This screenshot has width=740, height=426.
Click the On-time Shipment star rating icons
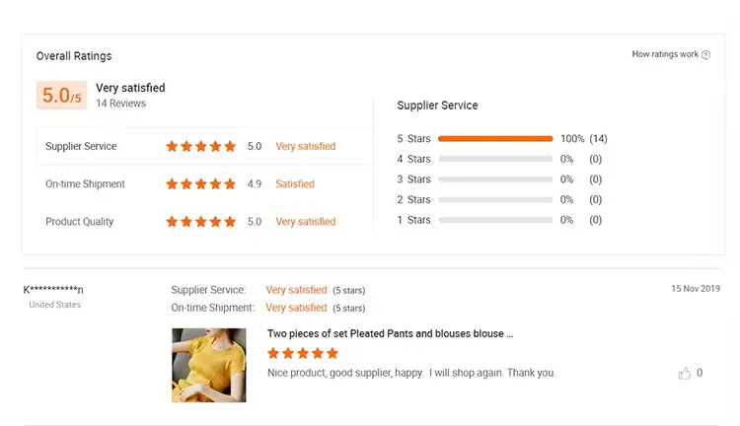pos(200,184)
